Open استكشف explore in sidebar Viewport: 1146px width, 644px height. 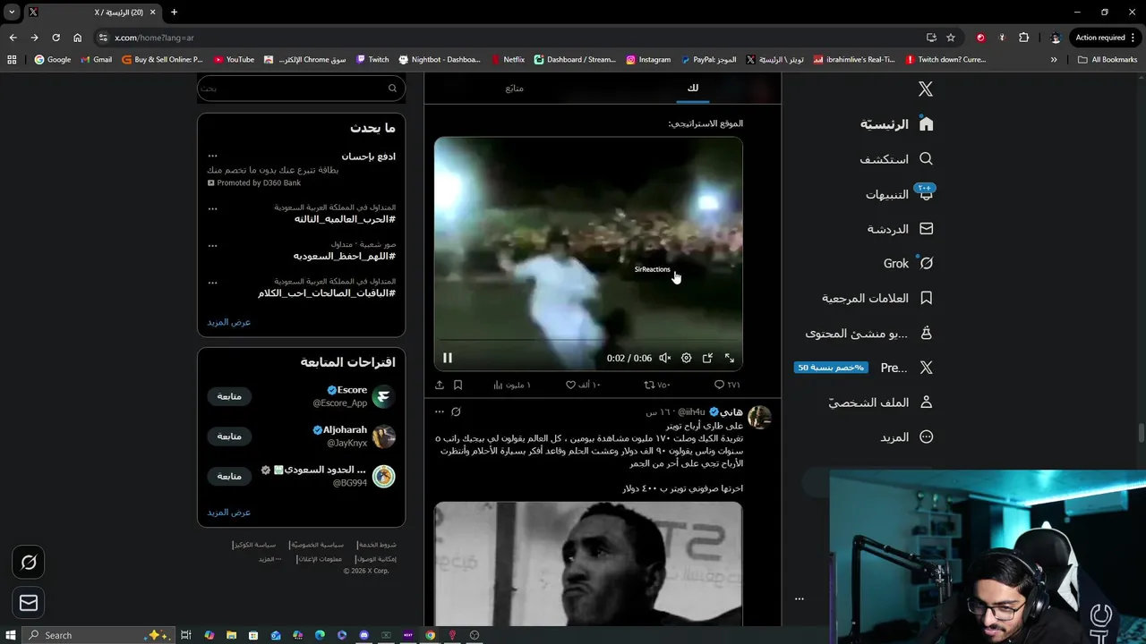pyautogui.click(x=896, y=158)
